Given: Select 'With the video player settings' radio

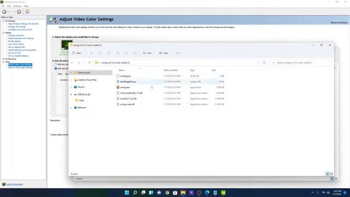Looking at the screenshot, I should click(56, 65).
